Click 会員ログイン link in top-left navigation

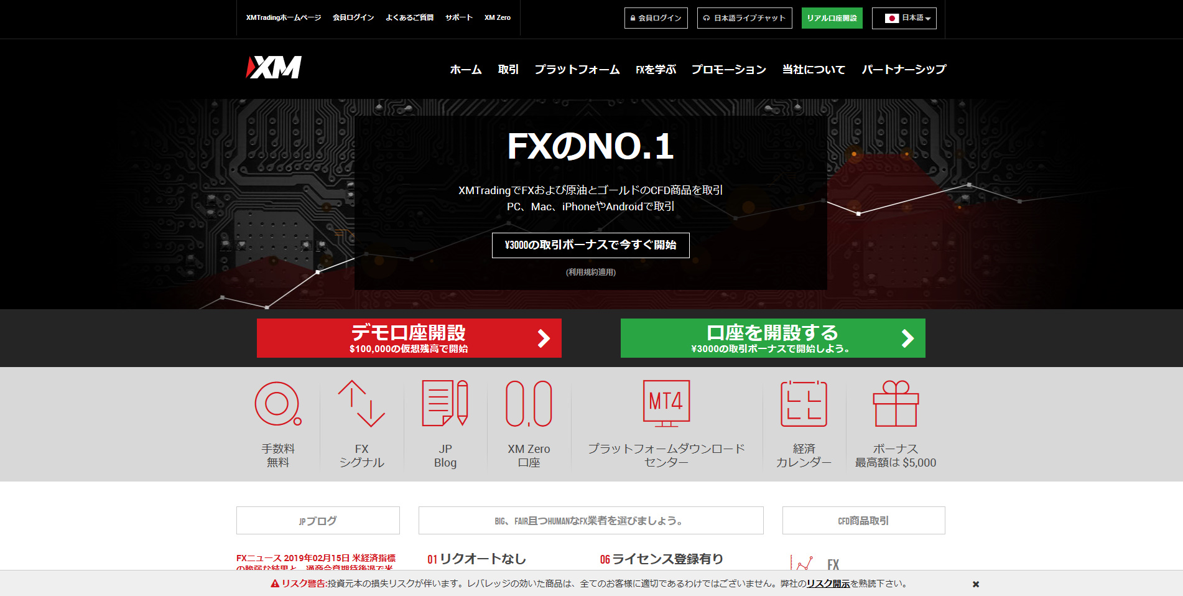tap(353, 17)
